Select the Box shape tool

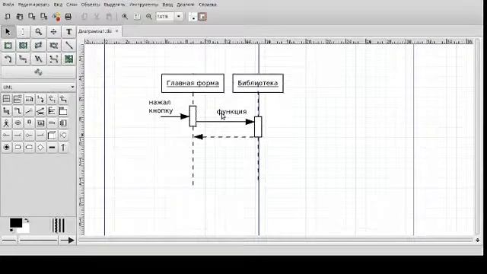(x=8, y=46)
